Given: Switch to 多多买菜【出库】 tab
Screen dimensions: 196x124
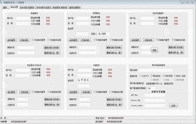Looking at the screenshot, I should (x=44, y=8).
